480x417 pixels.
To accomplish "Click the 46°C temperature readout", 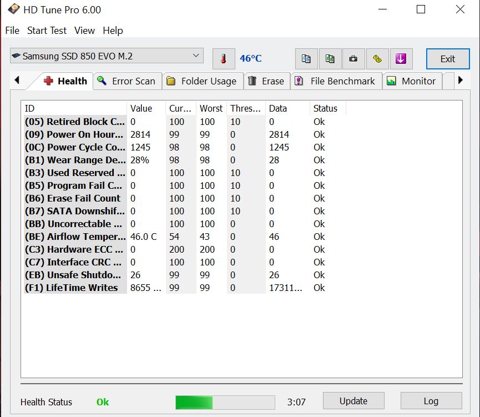I will tap(251, 58).
